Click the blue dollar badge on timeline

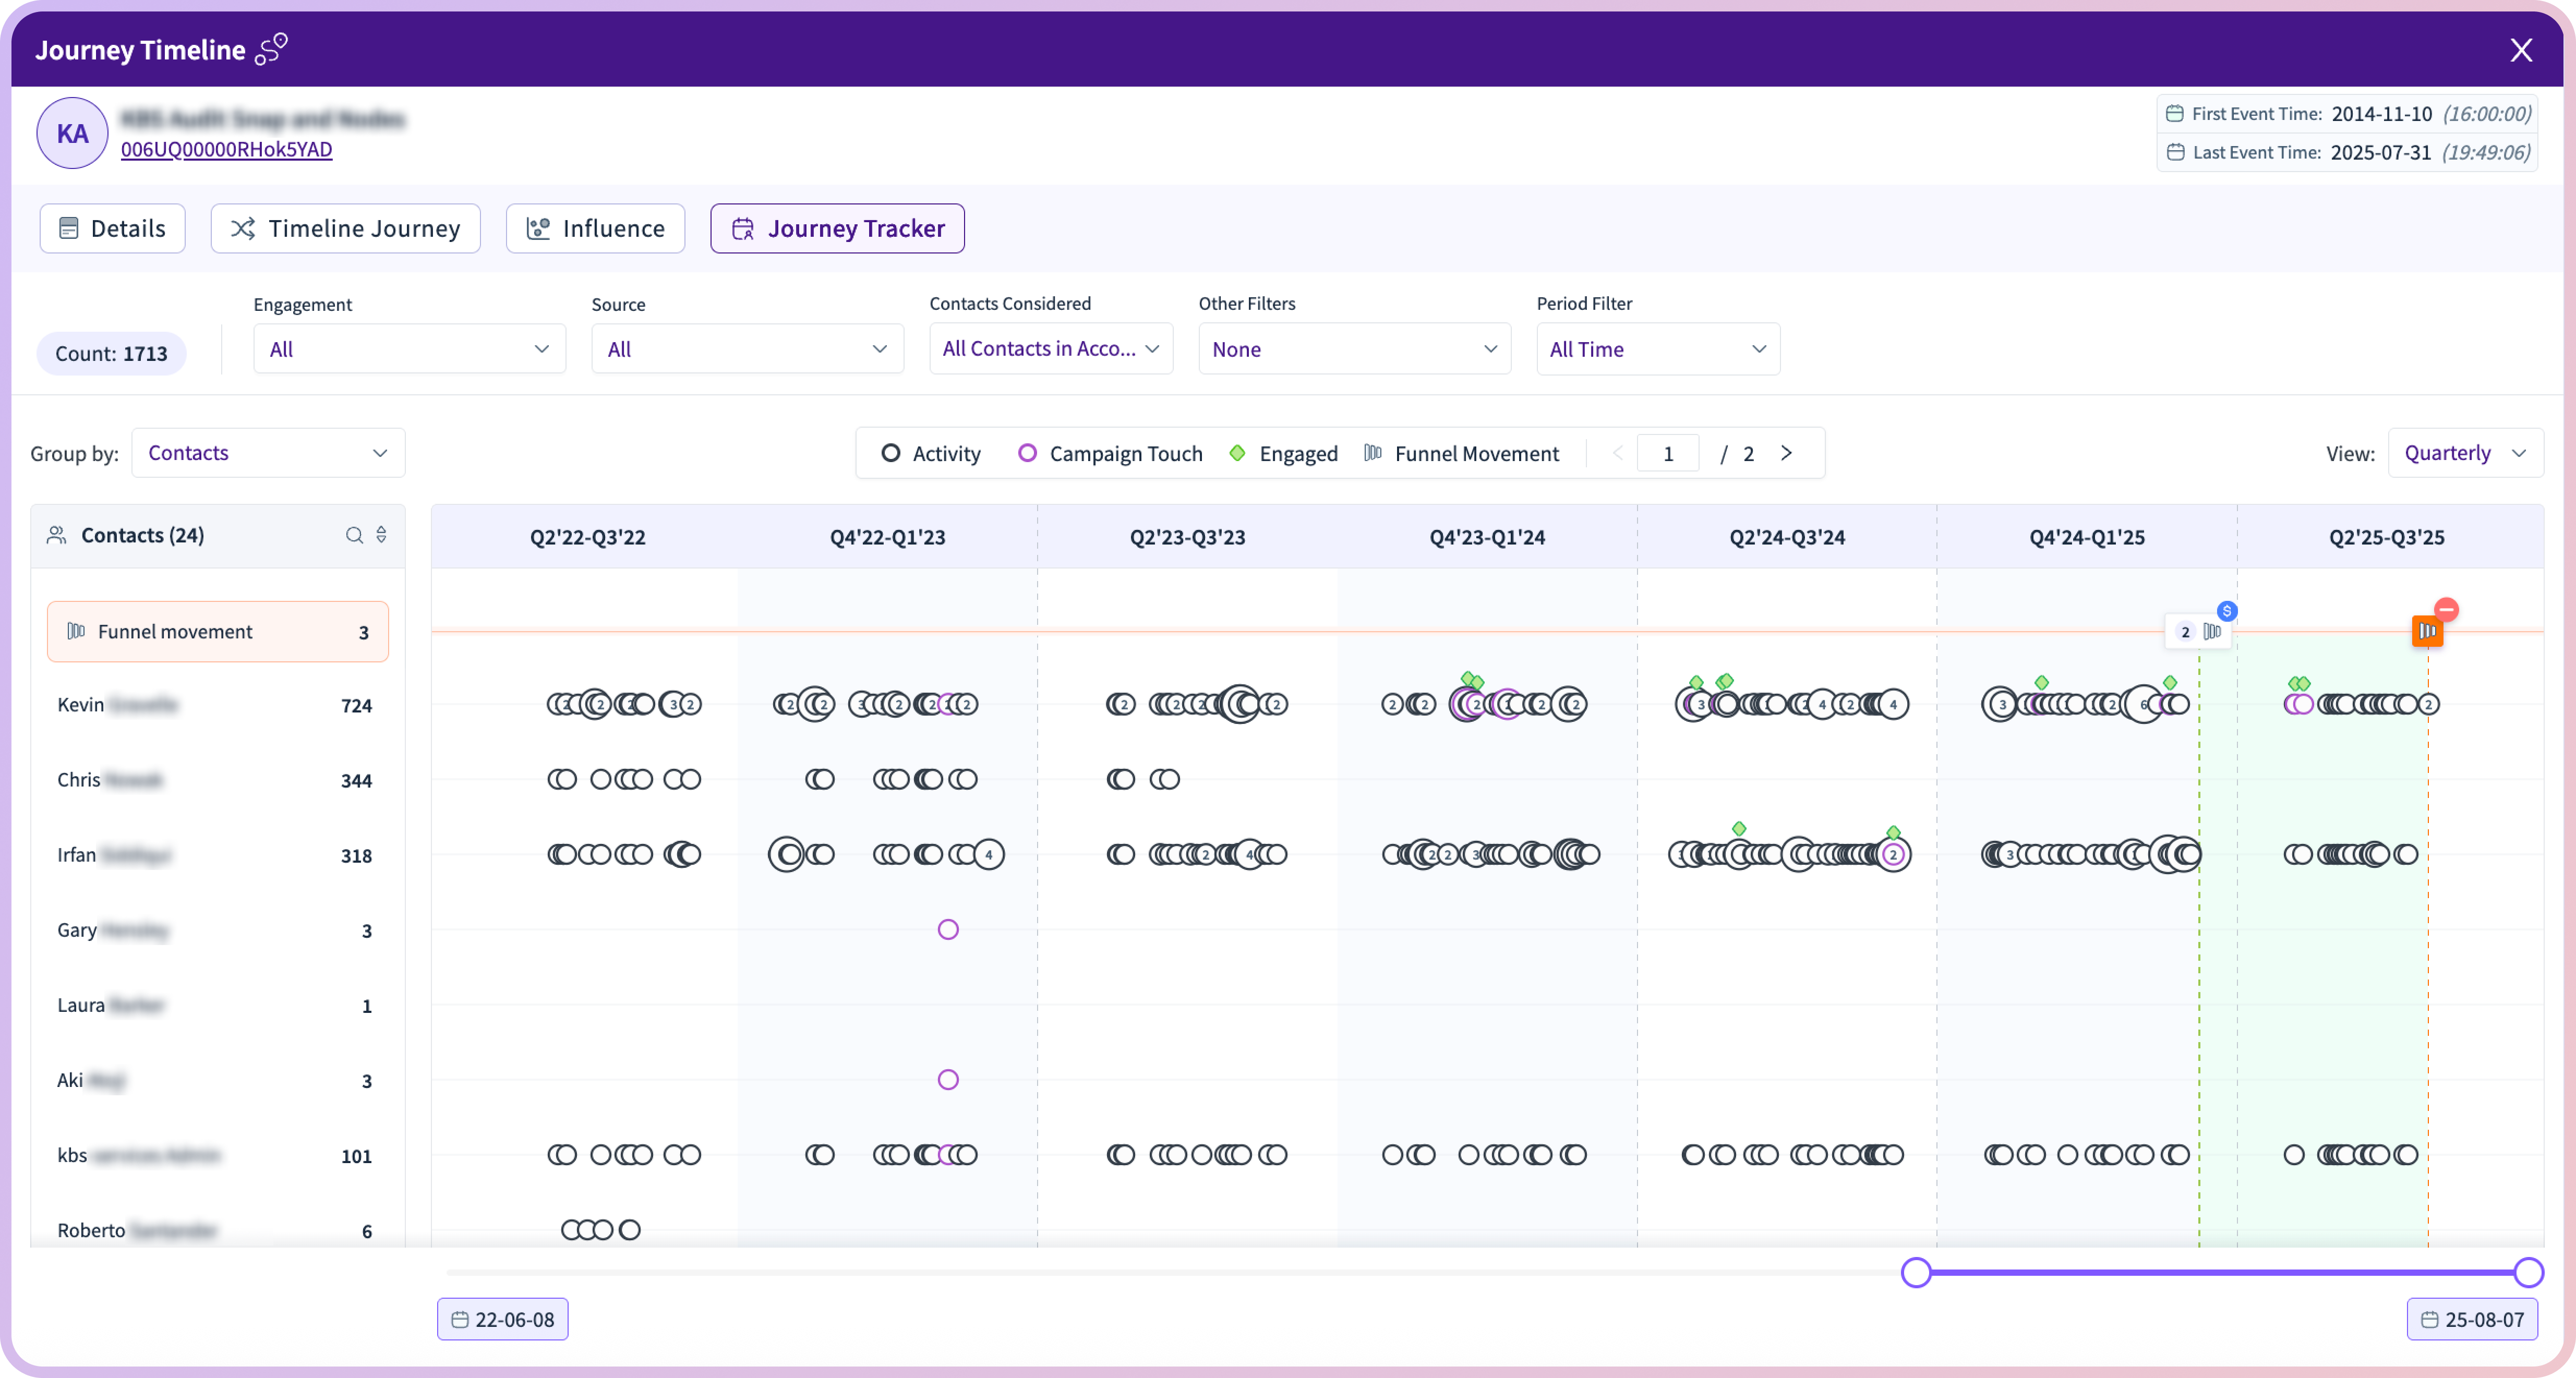(2226, 611)
